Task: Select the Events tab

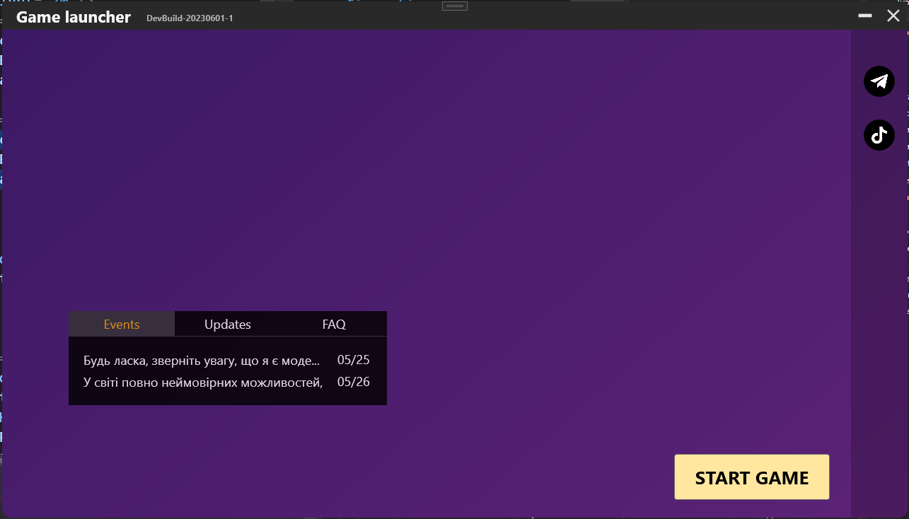Action: point(121,324)
